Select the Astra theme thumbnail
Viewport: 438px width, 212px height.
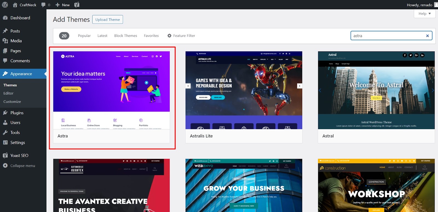pos(111,90)
